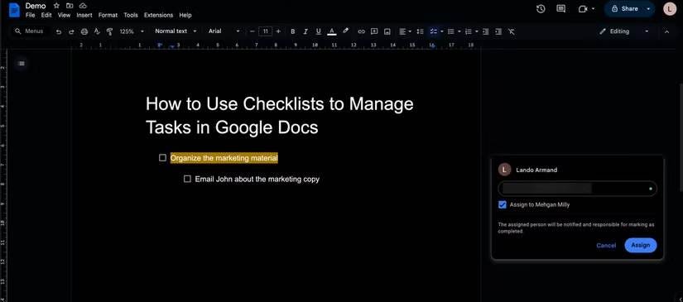The width and height of the screenshot is (683, 302).
Task: Cancel the task assignment
Action: pyautogui.click(x=606, y=246)
